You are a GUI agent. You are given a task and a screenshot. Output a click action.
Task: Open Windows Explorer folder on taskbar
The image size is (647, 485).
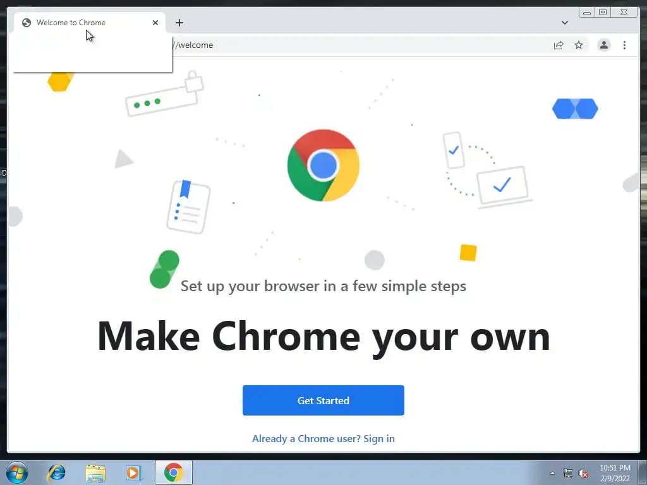[95, 472]
